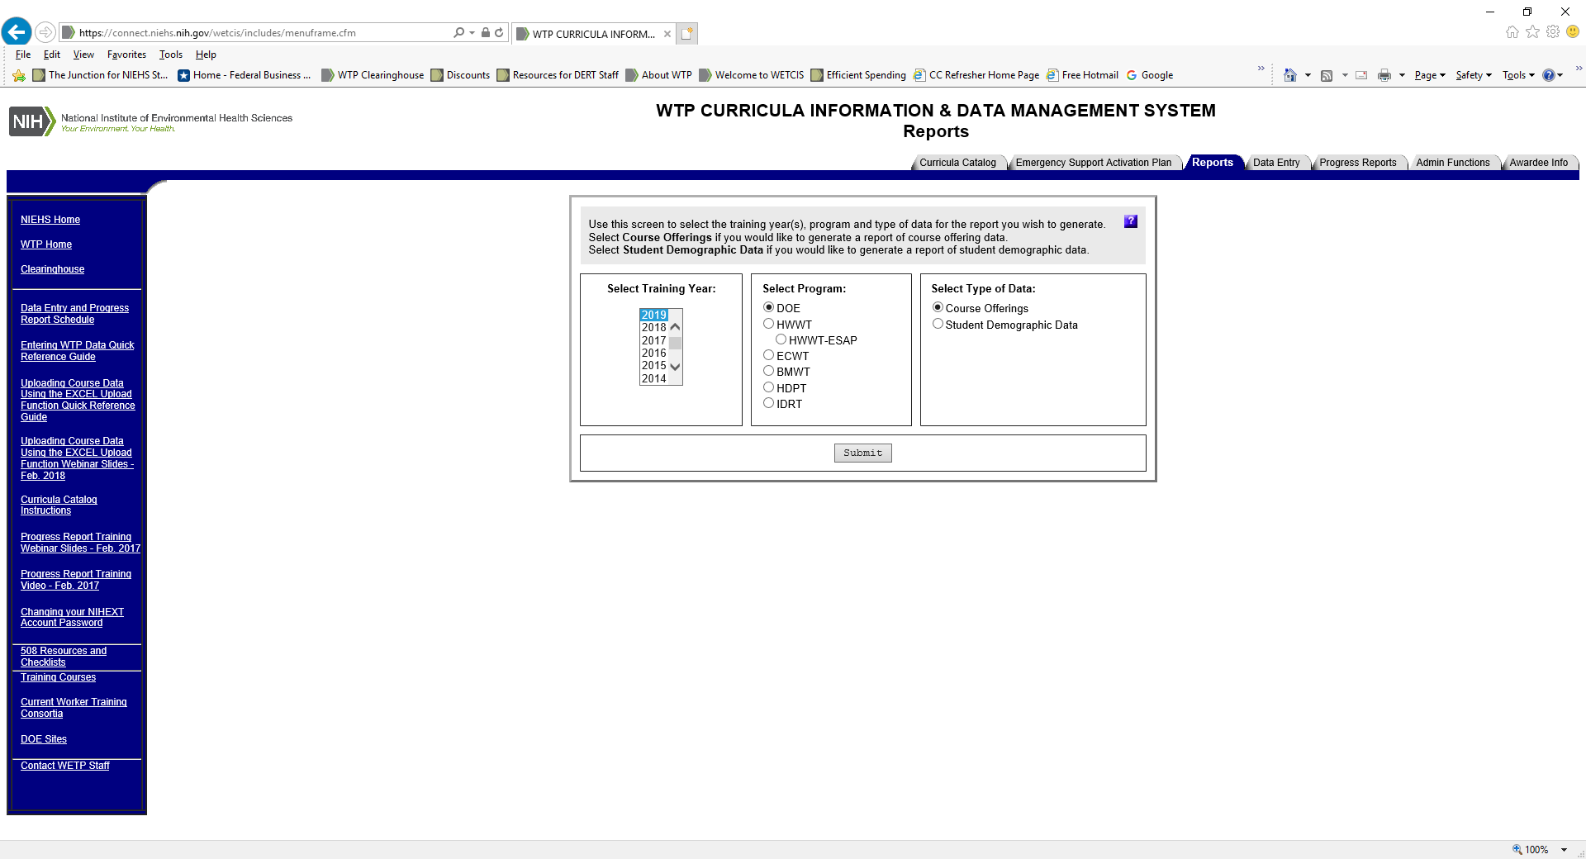Click the year list scroll up arrow
Viewport: 1586px width, 859px height.
pos(675,327)
